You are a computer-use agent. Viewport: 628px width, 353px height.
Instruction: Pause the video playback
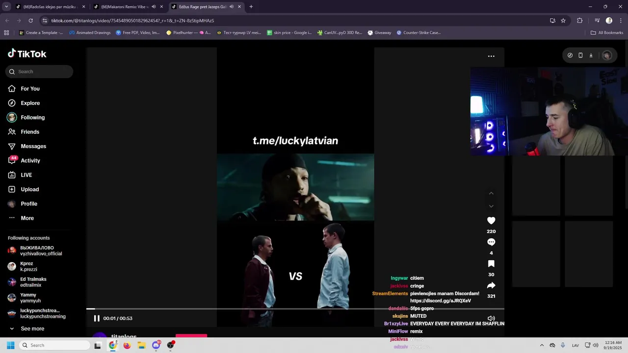pos(97,318)
